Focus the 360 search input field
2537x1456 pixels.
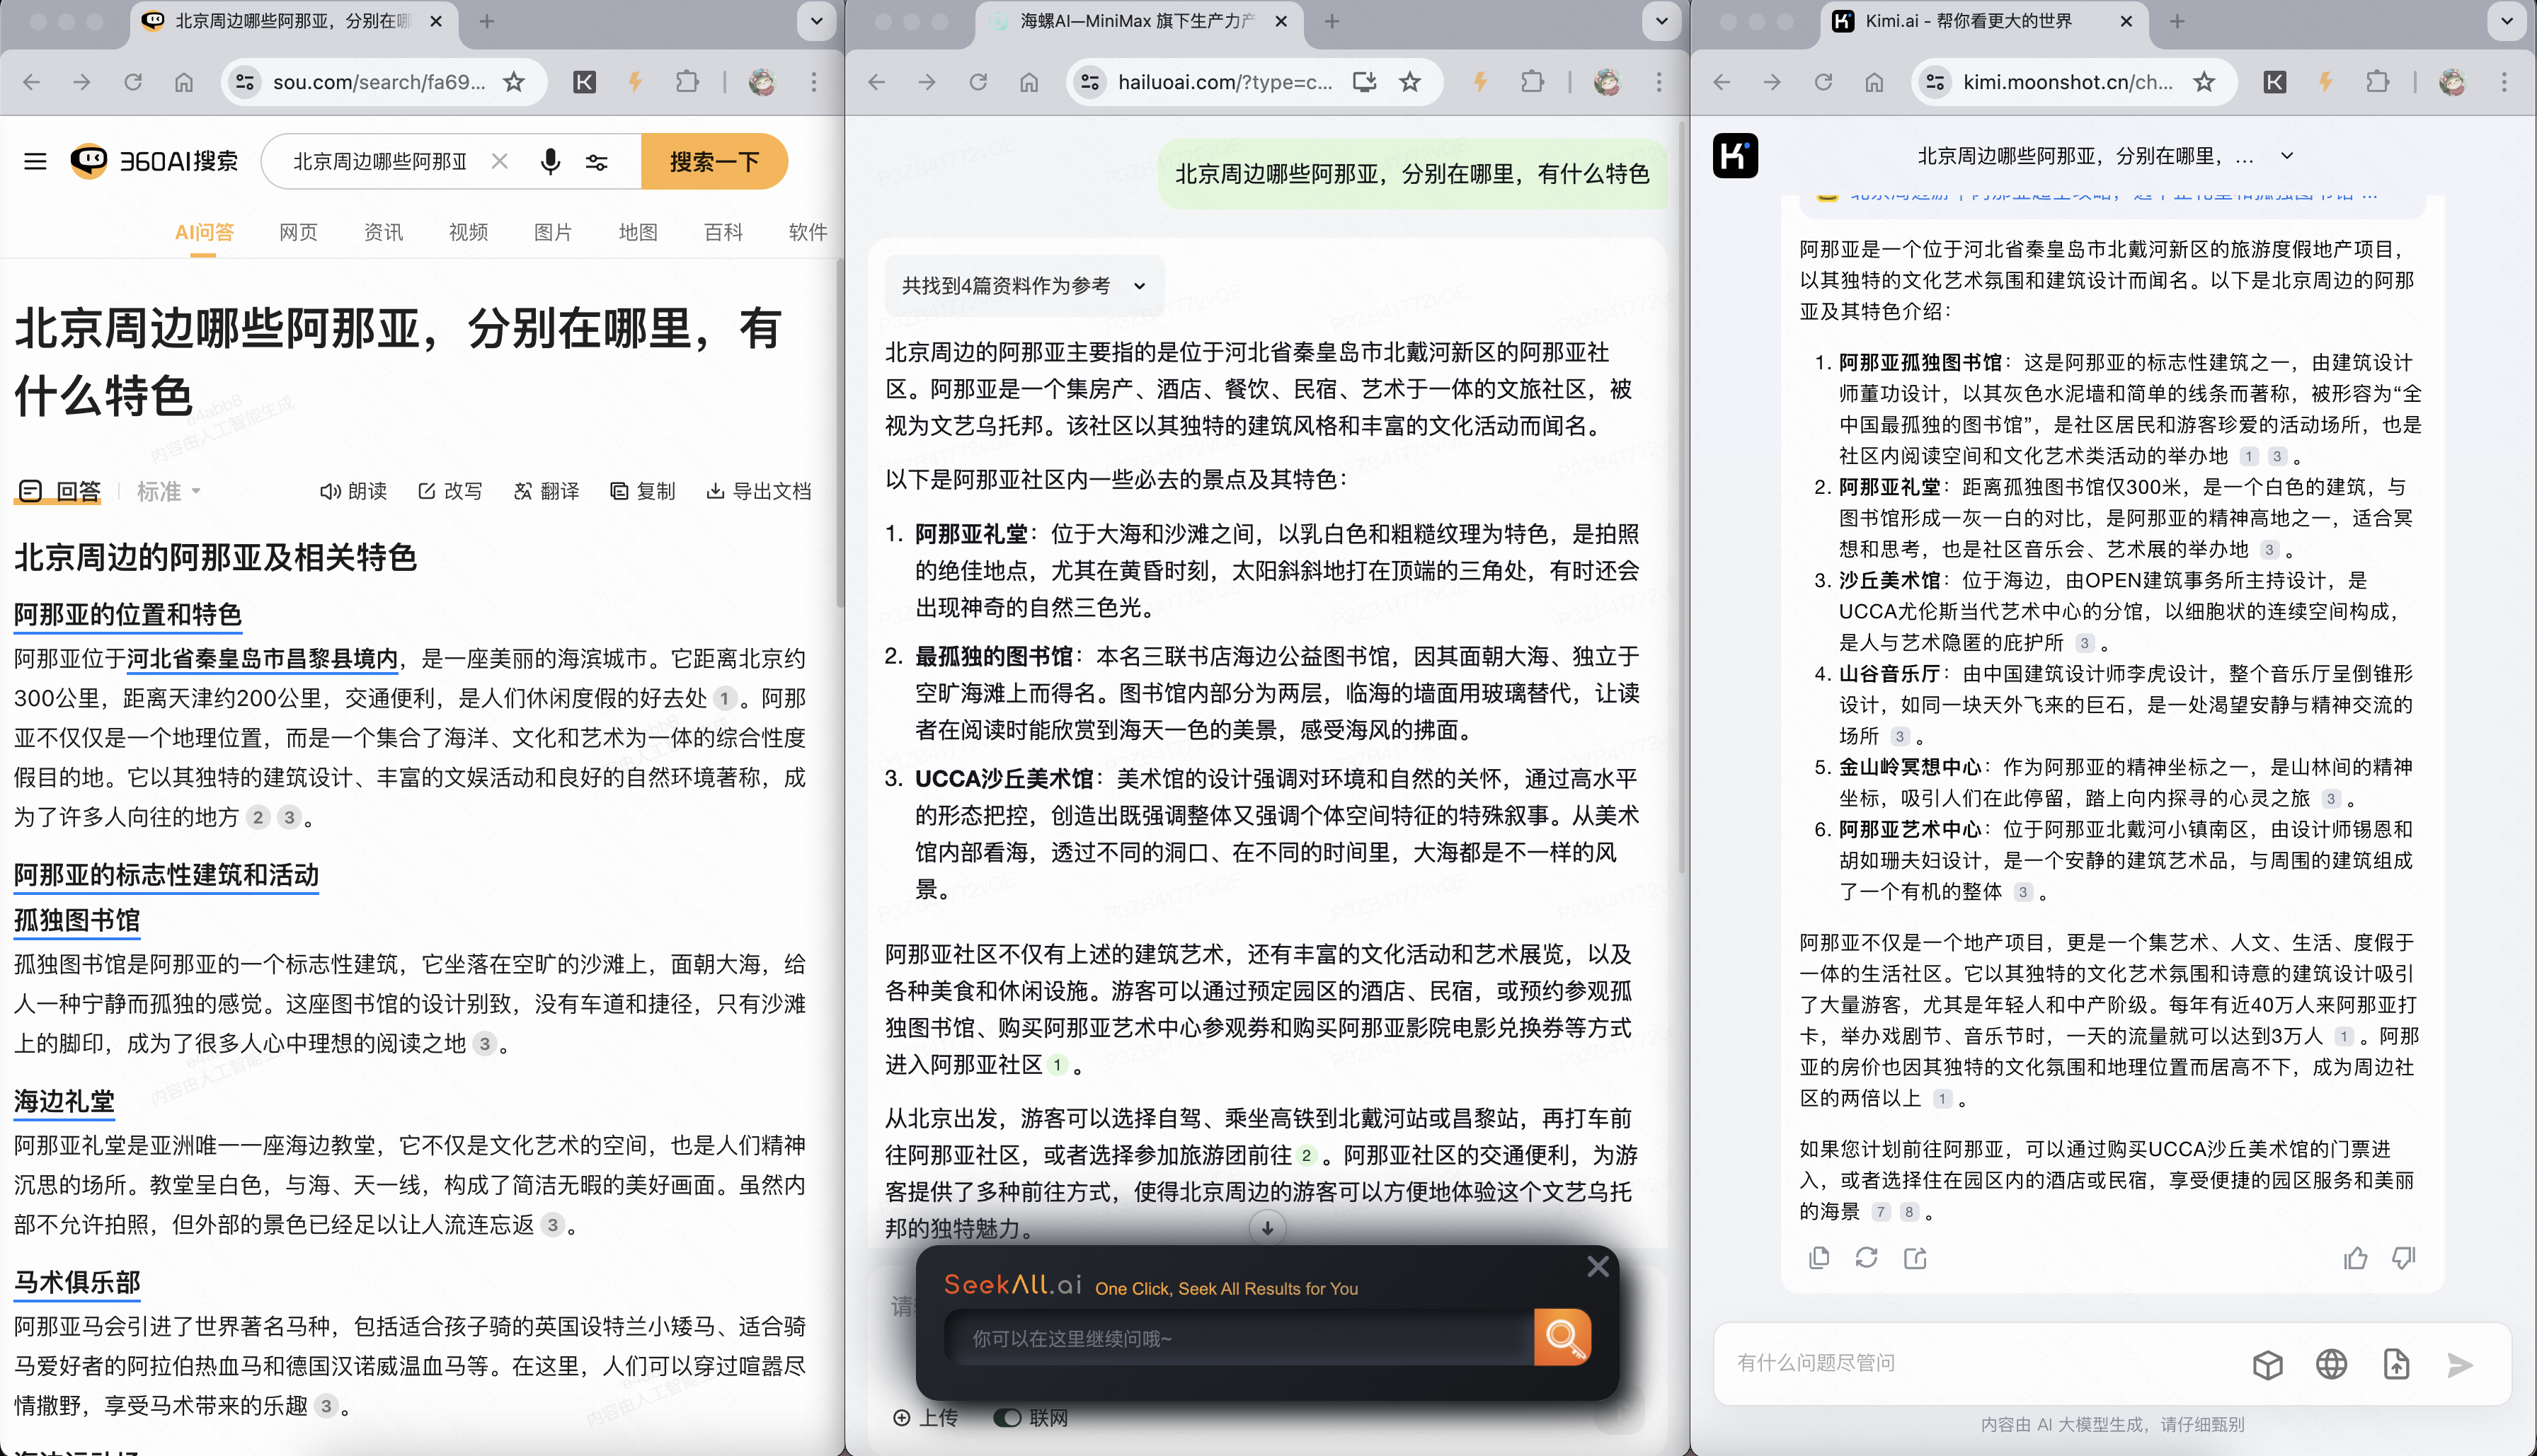coord(380,161)
